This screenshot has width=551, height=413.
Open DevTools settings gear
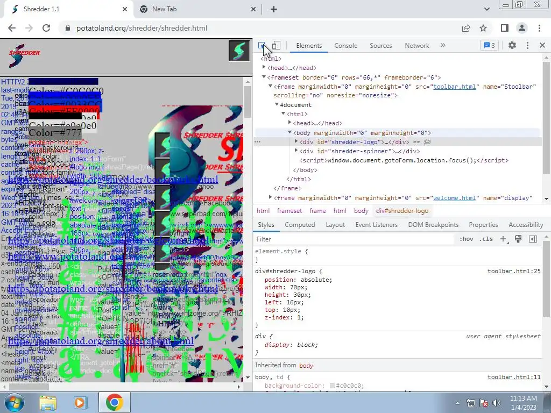click(512, 45)
